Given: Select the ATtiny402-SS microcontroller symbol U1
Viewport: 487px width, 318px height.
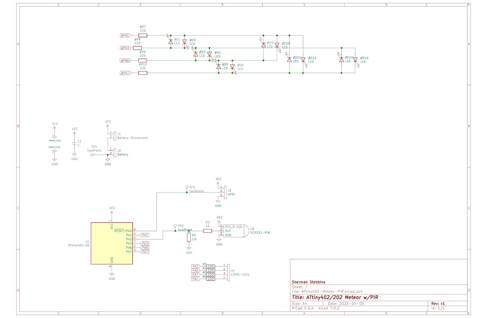Looking at the screenshot, I should [112, 244].
